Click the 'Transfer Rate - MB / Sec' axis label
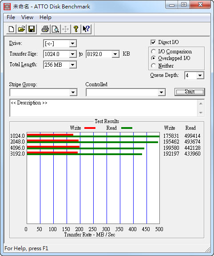Image resolution: width=214 pixels, height=256 pixels. 90,235
